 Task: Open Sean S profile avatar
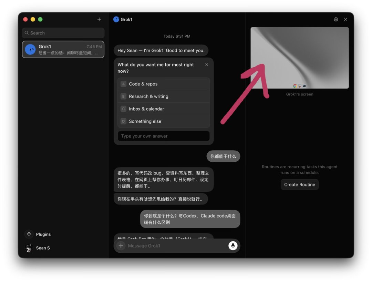(29, 248)
